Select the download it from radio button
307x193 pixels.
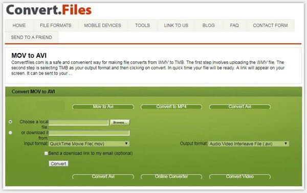click(10, 133)
